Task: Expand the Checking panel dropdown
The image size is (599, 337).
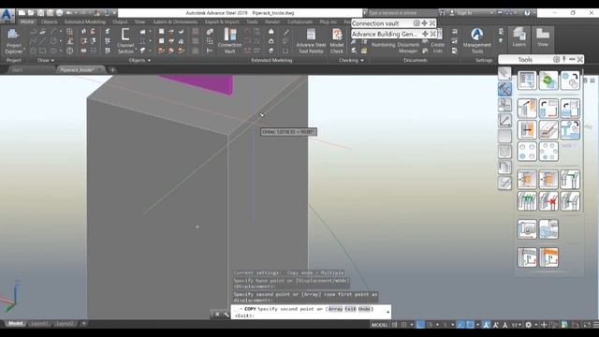Action: click(x=351, y=60)
